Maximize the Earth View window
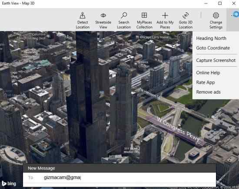This screenshot has width=239, height=189. coord(220,3)
